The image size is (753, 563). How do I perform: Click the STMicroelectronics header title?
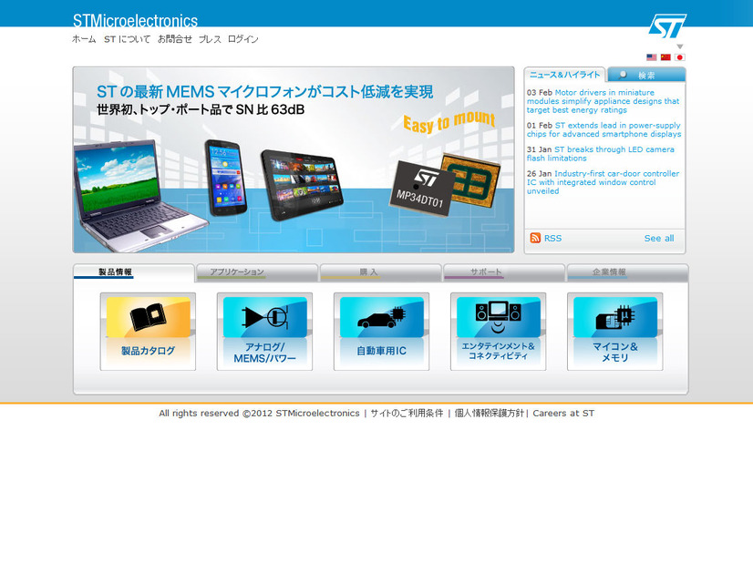[x=135, y=21]
